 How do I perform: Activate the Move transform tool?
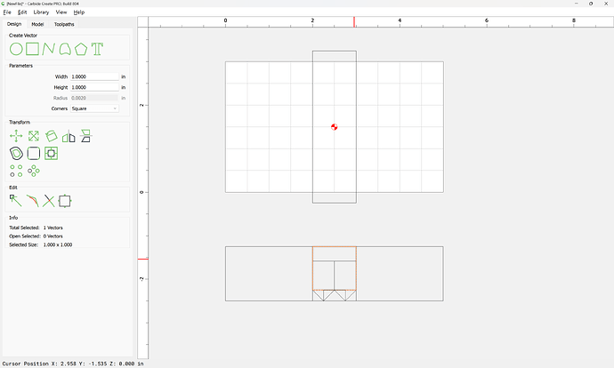coord(16,136)
